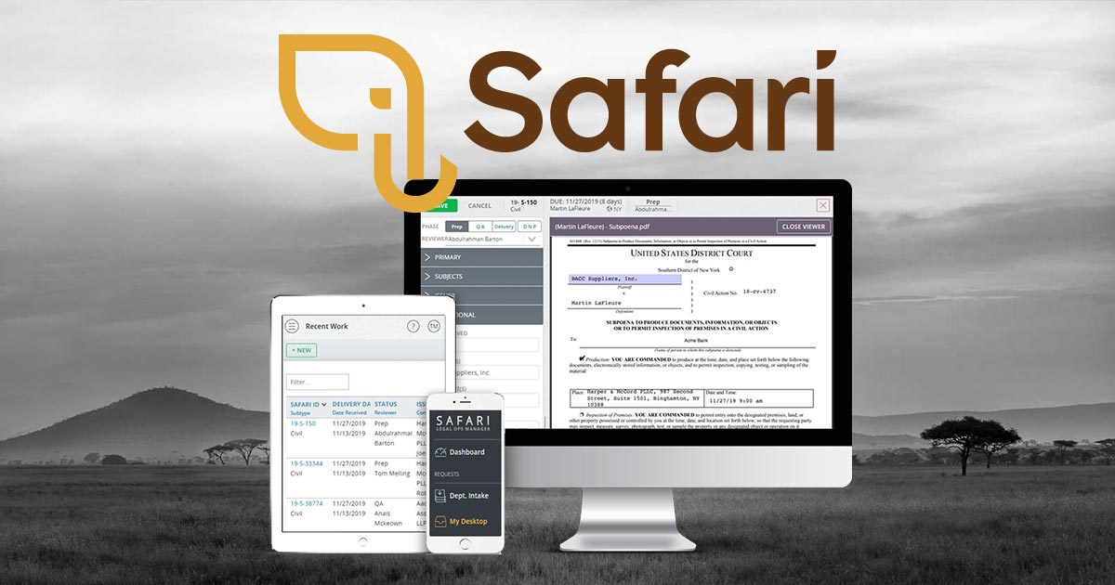Switch phase to QA
1115x585 pixels.
click(x=480, y=227)
